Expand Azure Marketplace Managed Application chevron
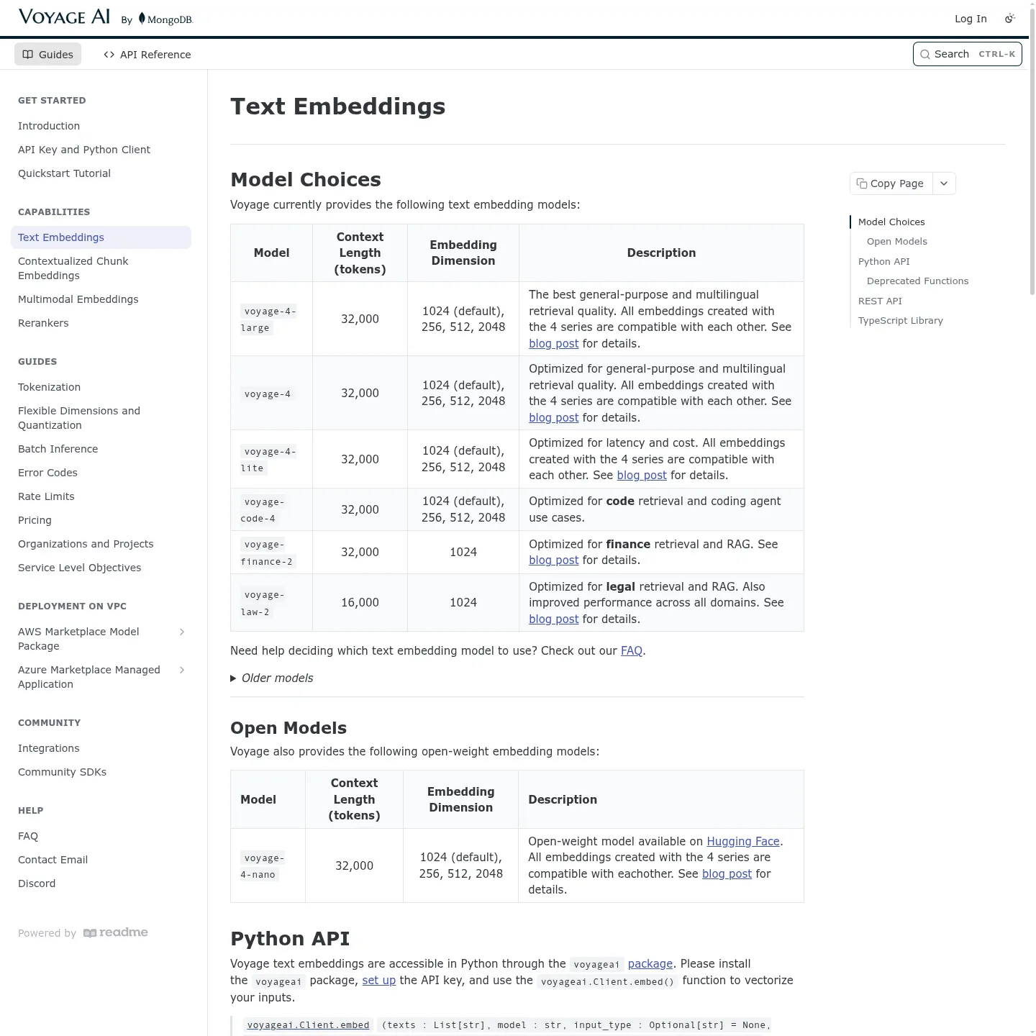The height and width of the screenshot is (1036, 1036). point(182,670)
